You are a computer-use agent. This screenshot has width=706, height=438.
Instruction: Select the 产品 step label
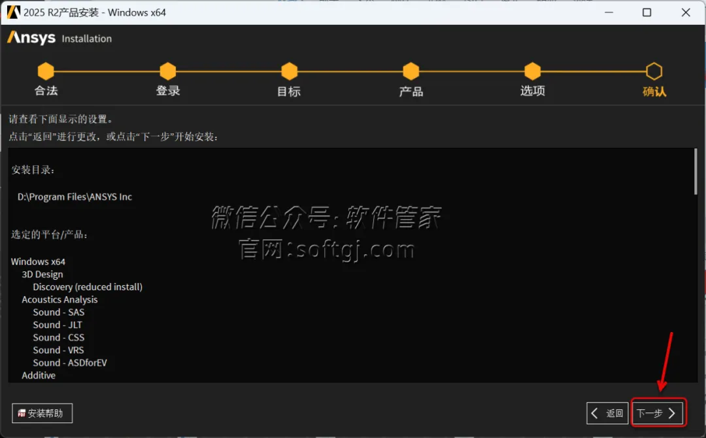click(x=411, y=92)
